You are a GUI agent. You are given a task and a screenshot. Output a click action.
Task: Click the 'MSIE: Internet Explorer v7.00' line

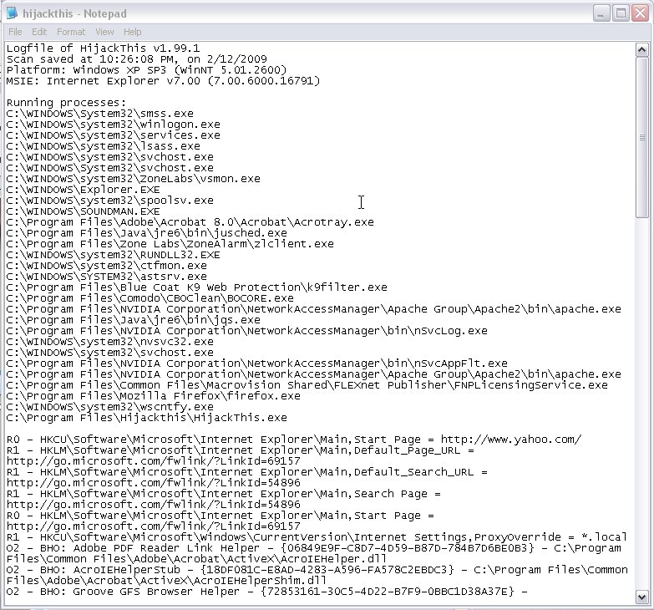(x=164, y=81)
